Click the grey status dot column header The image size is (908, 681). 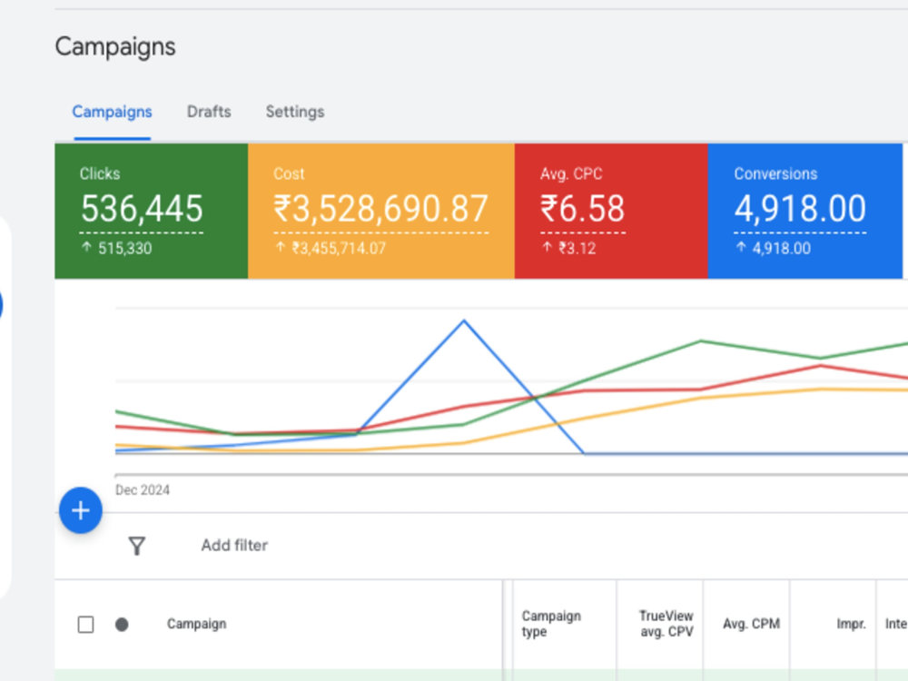click(x=122, y=625)
